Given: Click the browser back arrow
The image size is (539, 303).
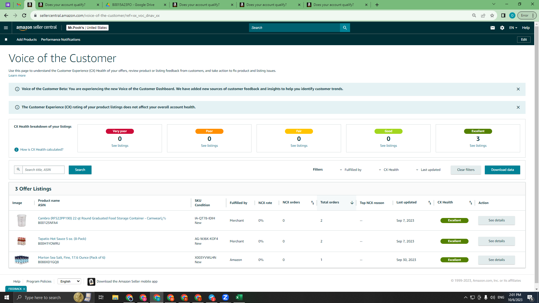Looking at the screenshot, I should point(6,15).
